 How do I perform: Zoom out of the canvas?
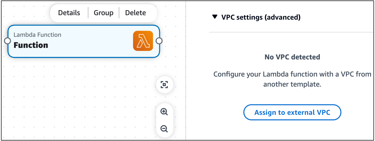pos(164,129)
